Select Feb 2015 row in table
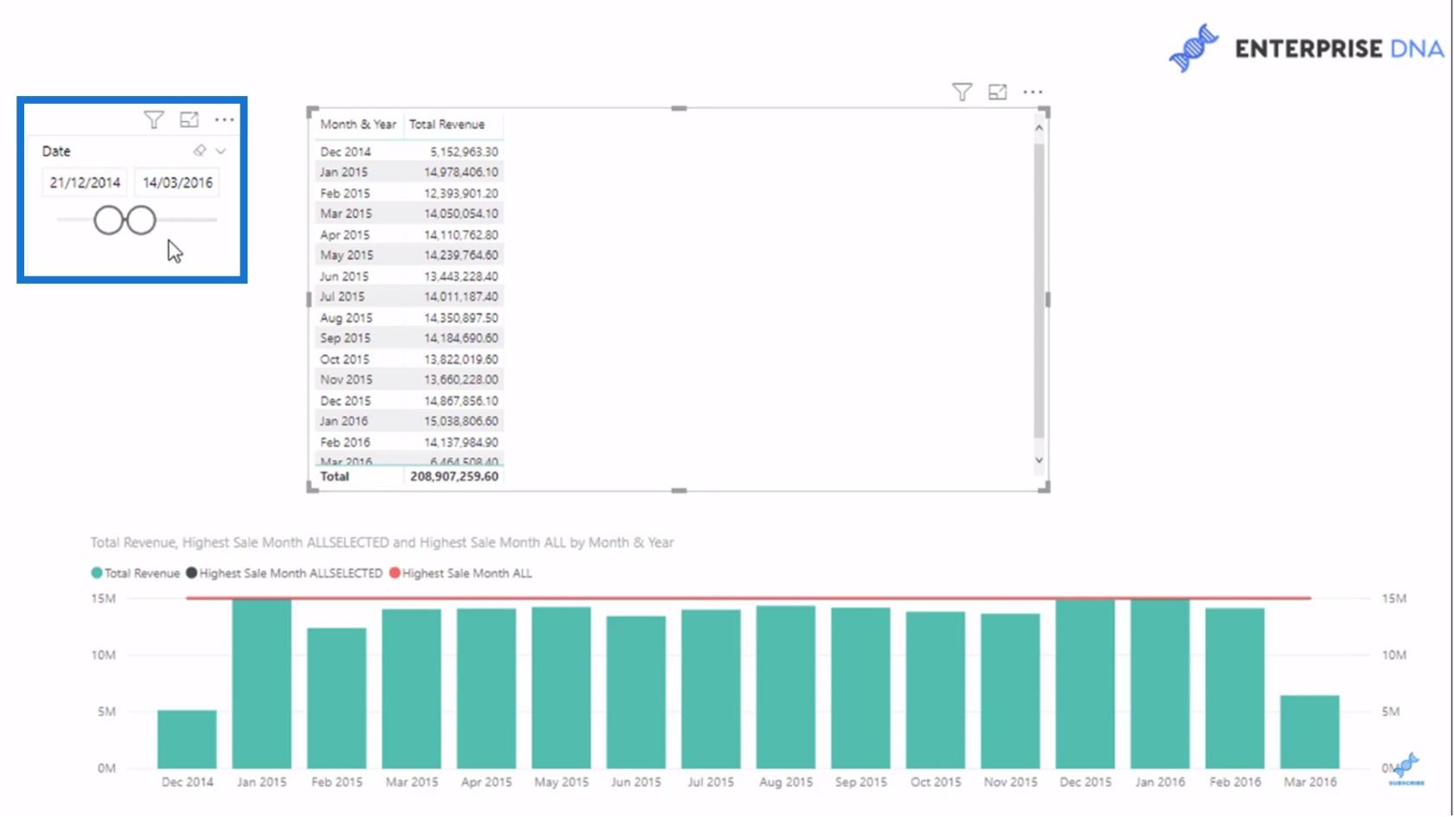 pyautogui.click(x=409, y=193)
